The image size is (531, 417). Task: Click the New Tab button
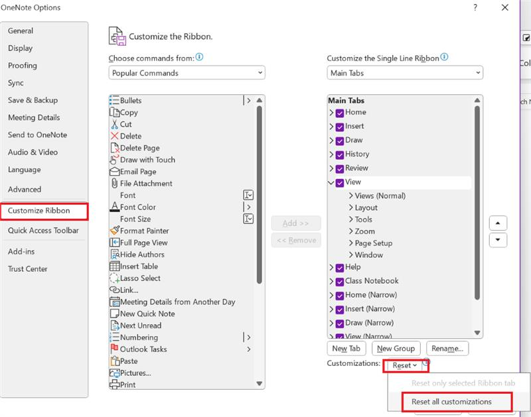coord(346,348)
